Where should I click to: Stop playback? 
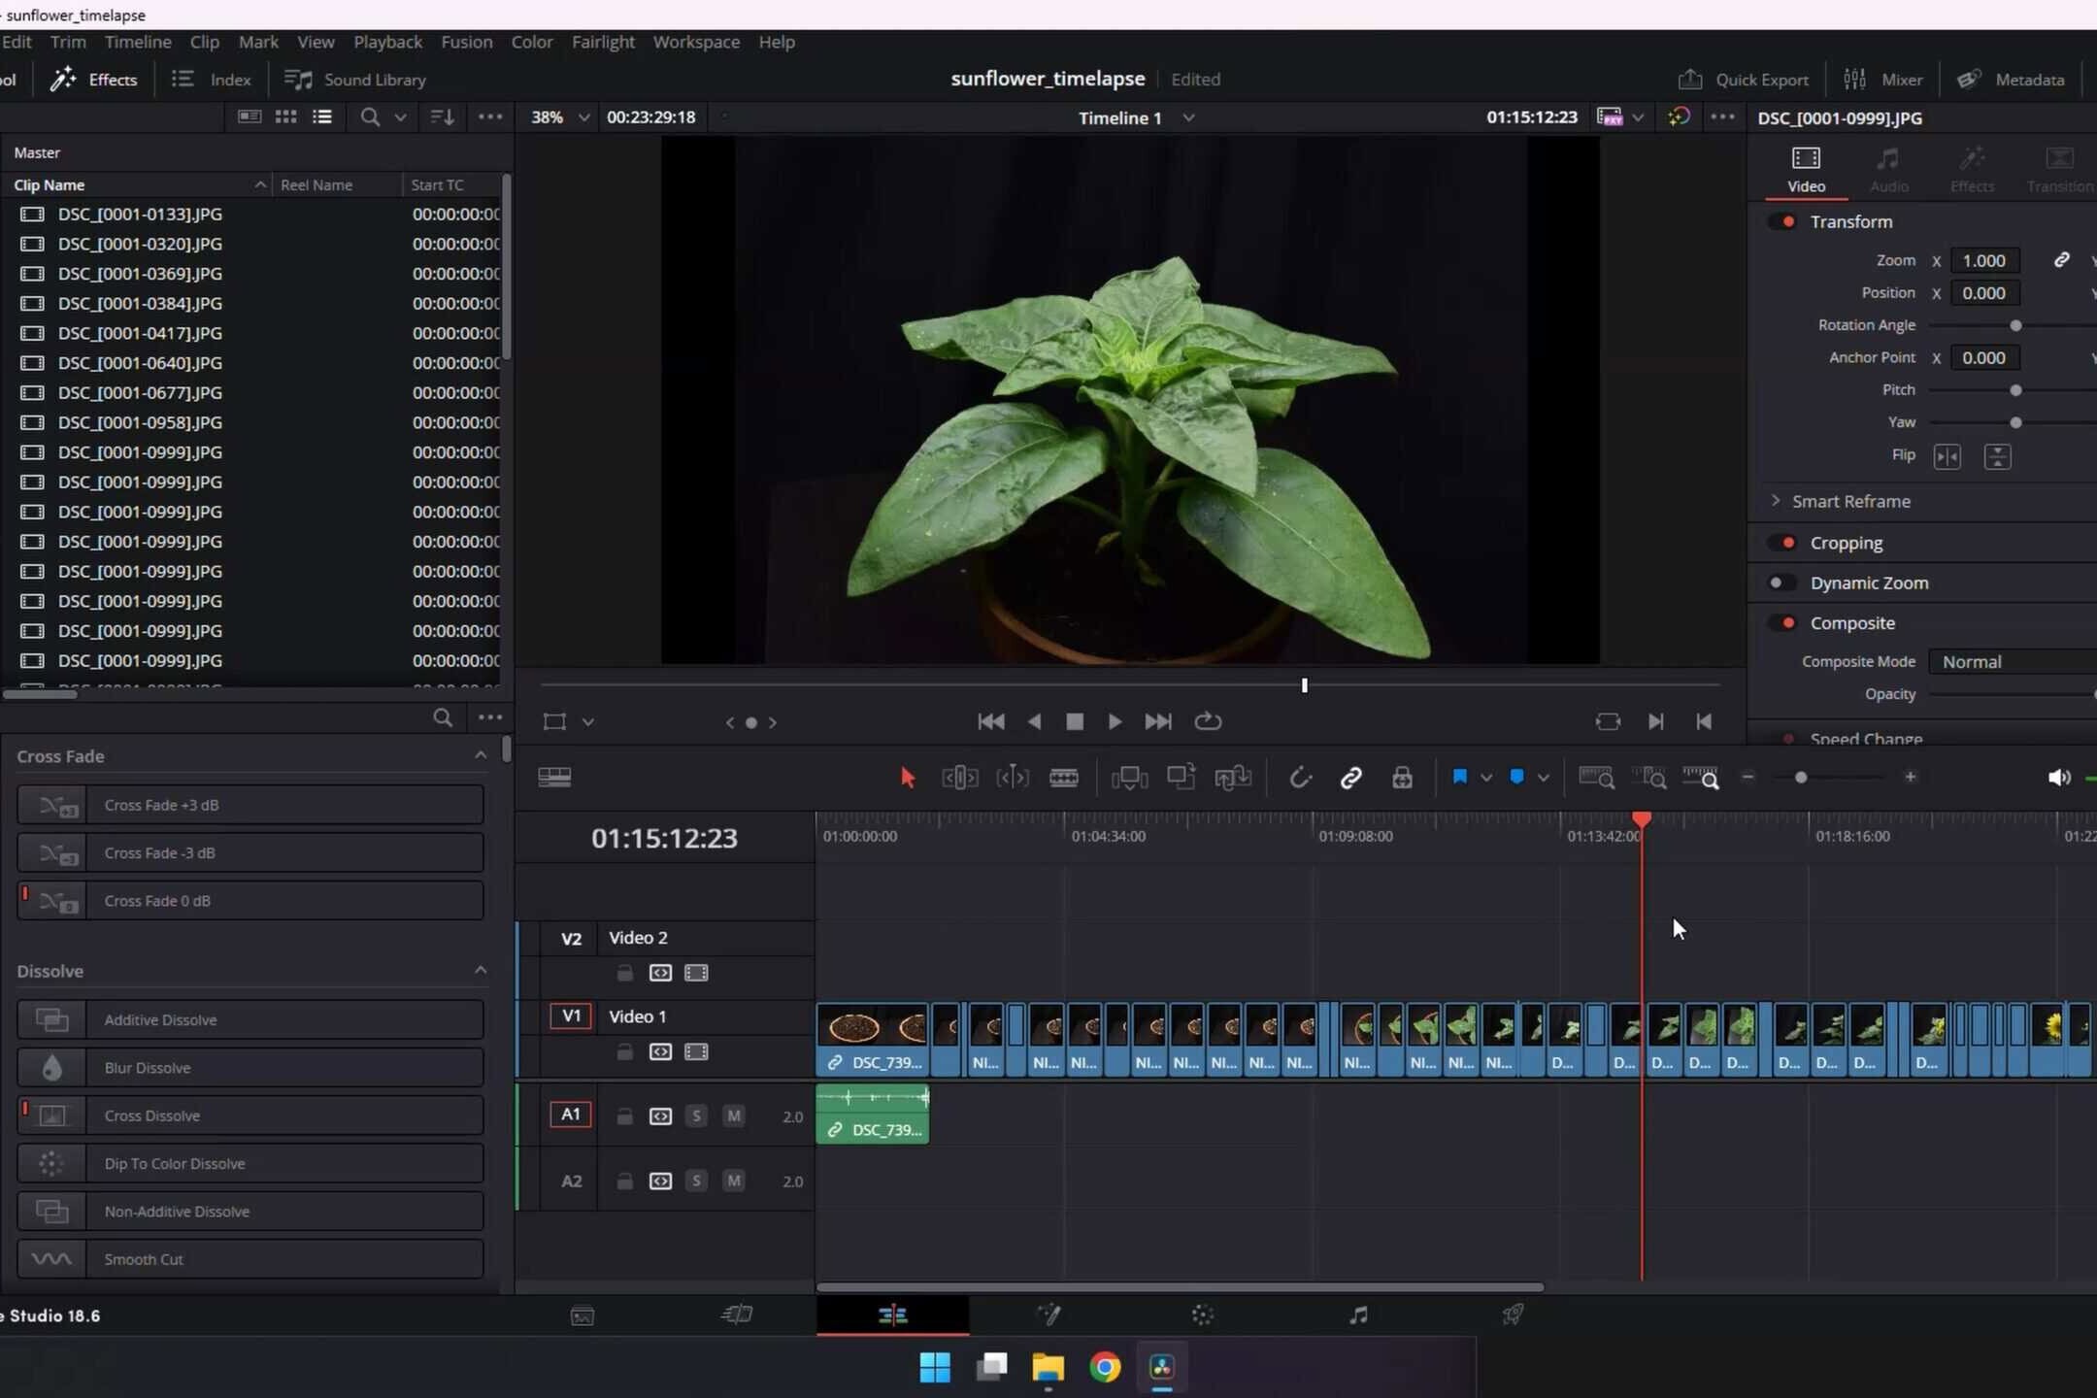click(x=1074, y=721)
